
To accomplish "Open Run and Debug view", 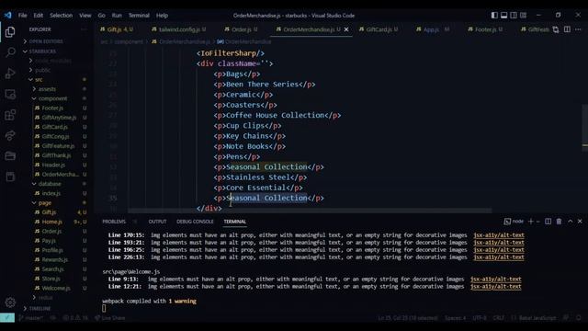I will click(10, 74).
